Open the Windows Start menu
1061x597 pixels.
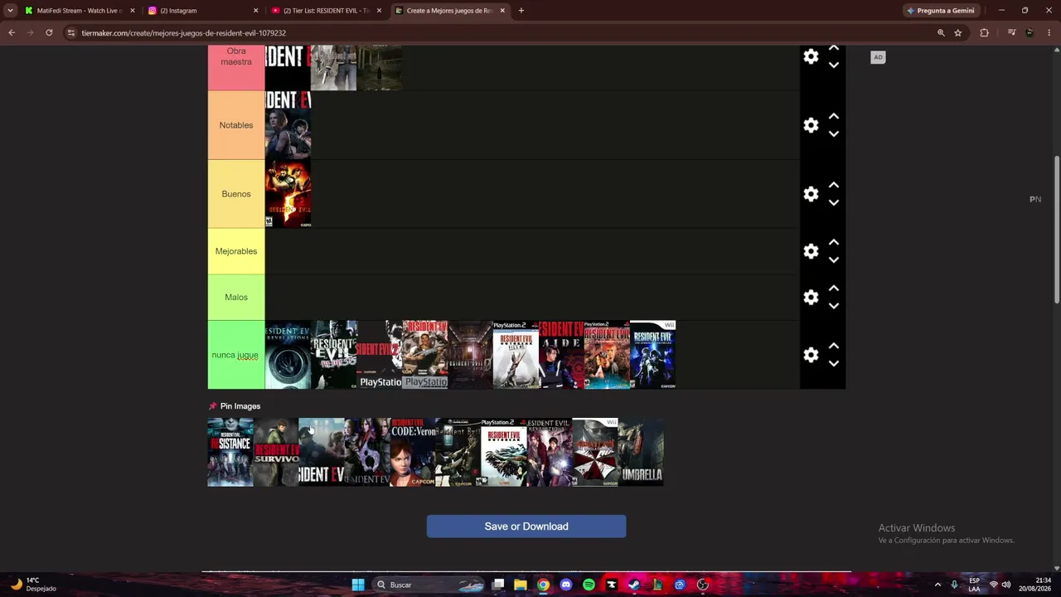point(358,585)
